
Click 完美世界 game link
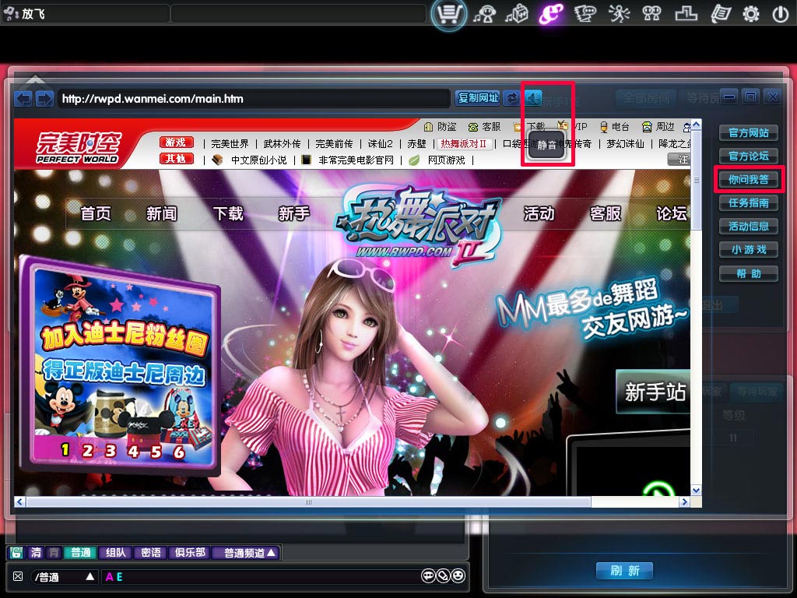tap(230, 144)
